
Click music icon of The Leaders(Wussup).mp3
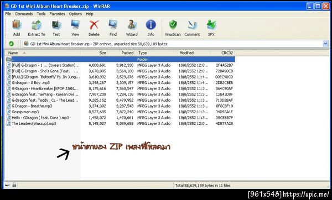click(x=9, y=123)
